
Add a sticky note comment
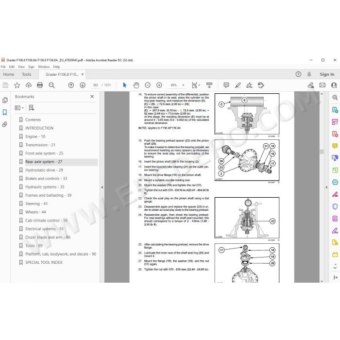(x=226, y=85)
